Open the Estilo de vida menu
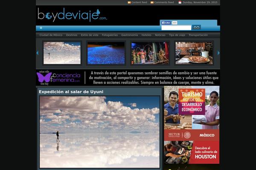The height and width of the screenshot is (170, 256). click(90, 35)
